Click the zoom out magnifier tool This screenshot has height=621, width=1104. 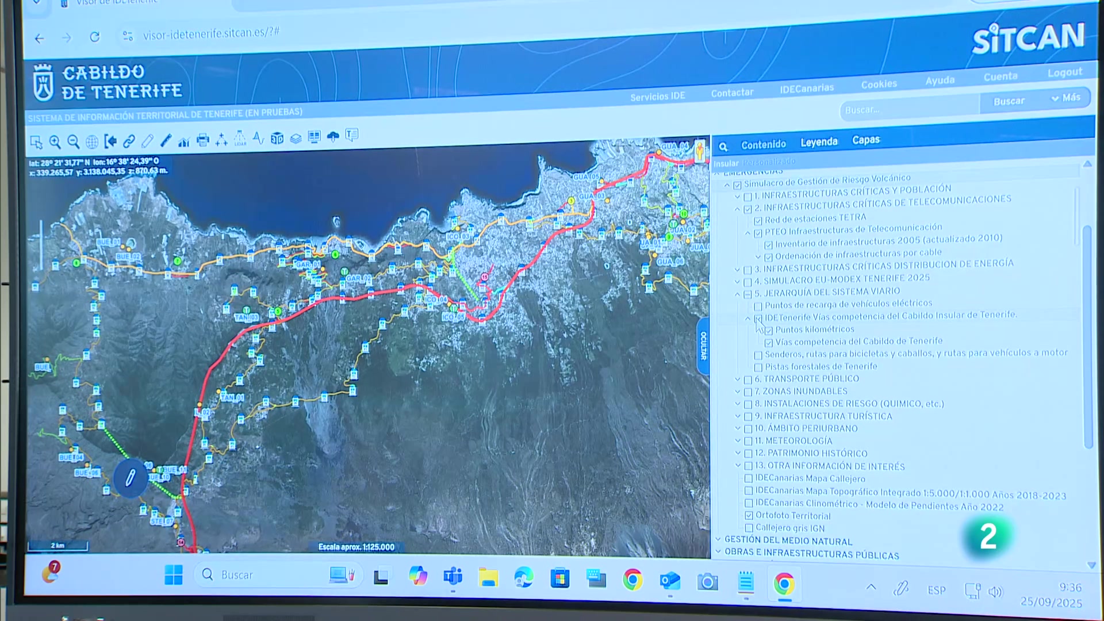(73, 142)
